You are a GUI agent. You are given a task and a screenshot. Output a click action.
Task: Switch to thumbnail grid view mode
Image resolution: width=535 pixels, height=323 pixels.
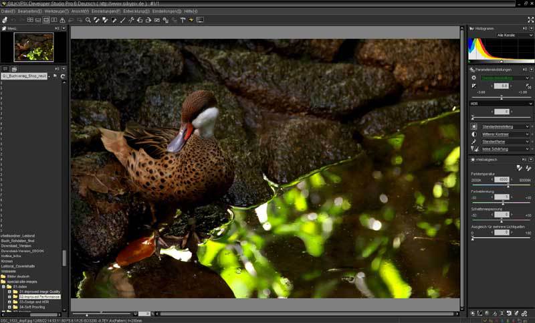pyautogui.click(x=30, y=20)
